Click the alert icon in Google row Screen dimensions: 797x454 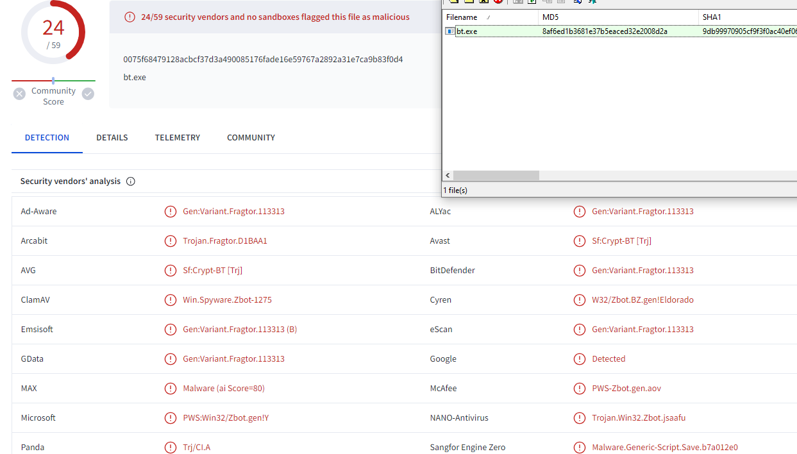coord(580,359)
